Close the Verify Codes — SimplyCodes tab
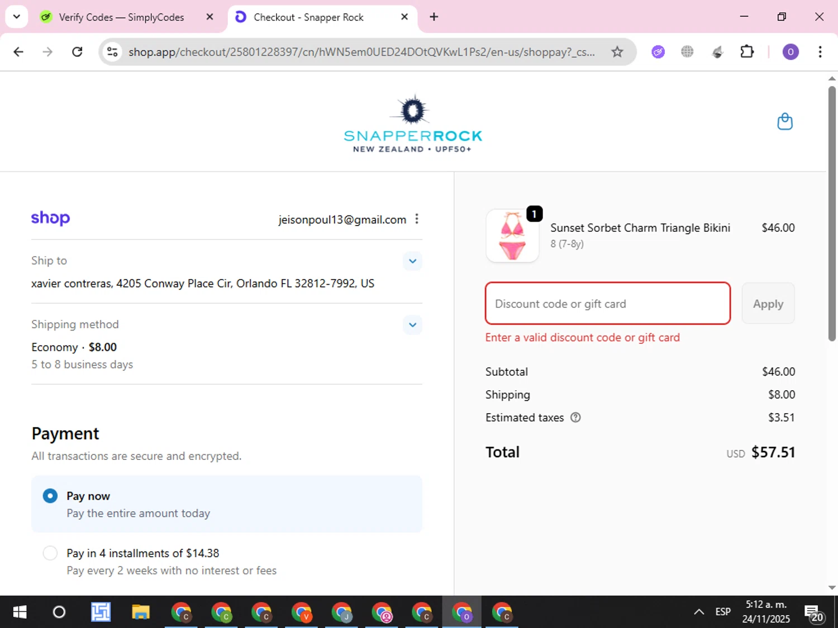Viewport: 838px width, 628px height. point(209,17)
